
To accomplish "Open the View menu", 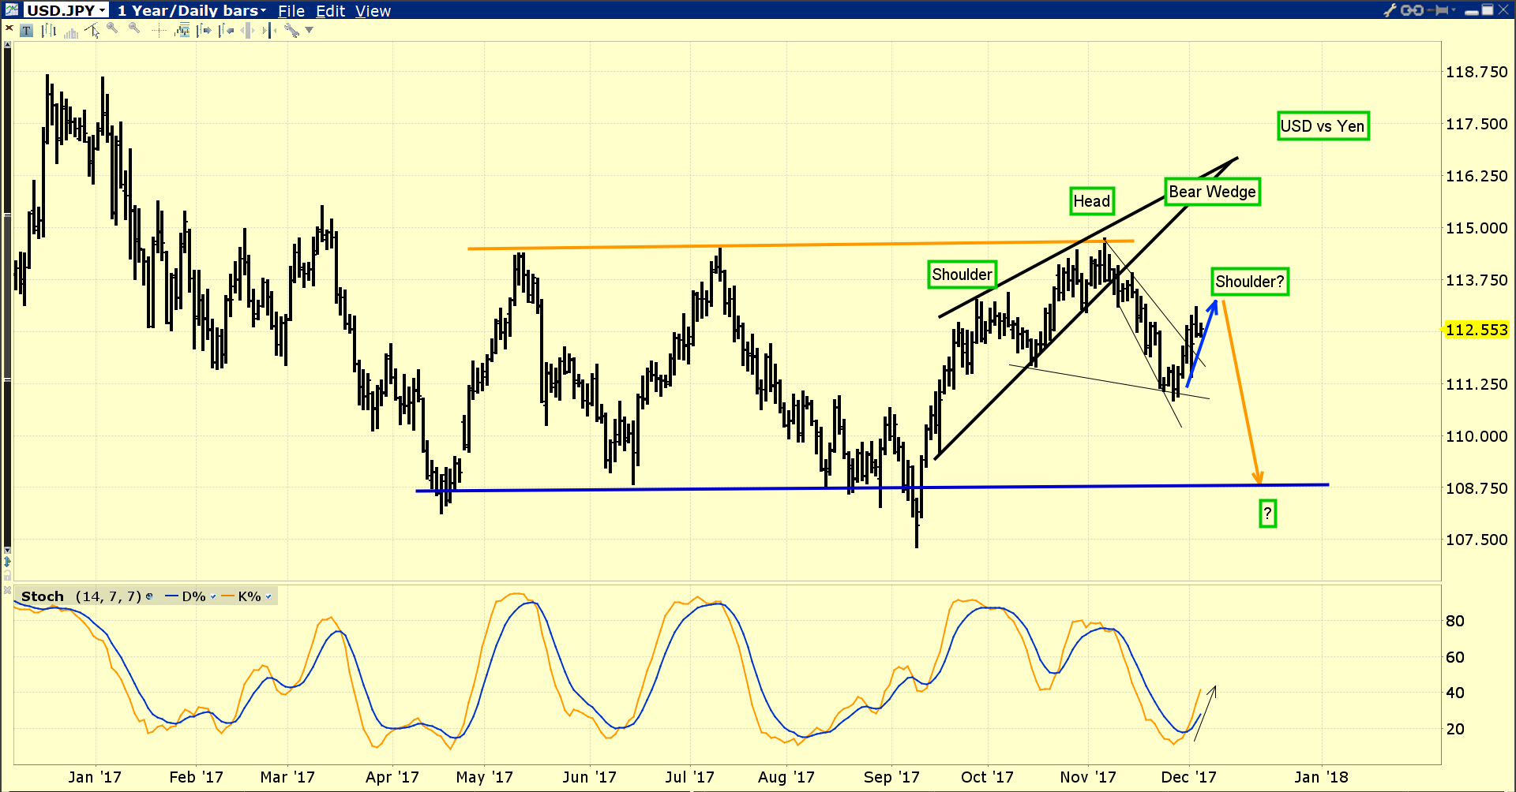I will [x=373, y=11].
